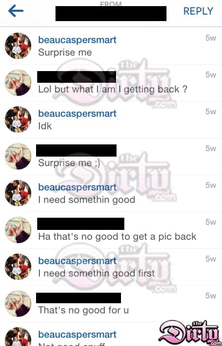Open beaucaspersmart username above "Surprise me"

[77, 40]
